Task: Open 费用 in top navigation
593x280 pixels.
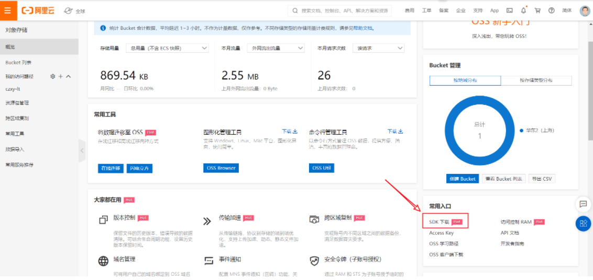Action: pyautogui.click(x=409, y=10)
